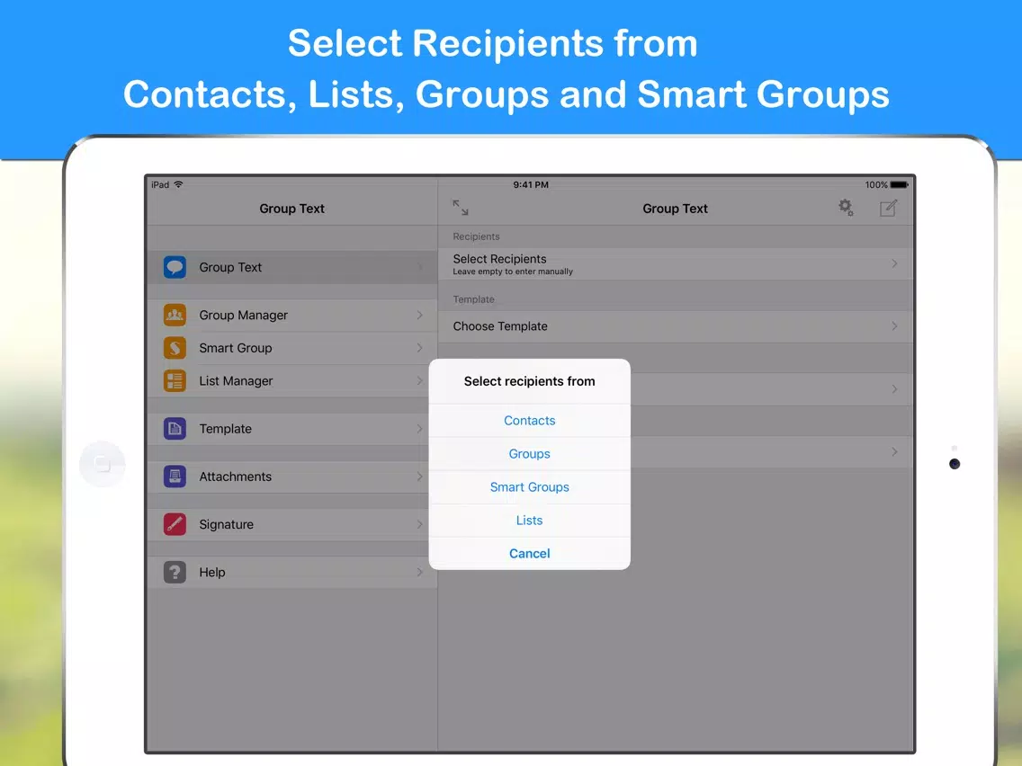Toggle fullscreen with the expand arrows icon
The height and width of the screenshot is (766, 1022).
click(x=460, y=208)
